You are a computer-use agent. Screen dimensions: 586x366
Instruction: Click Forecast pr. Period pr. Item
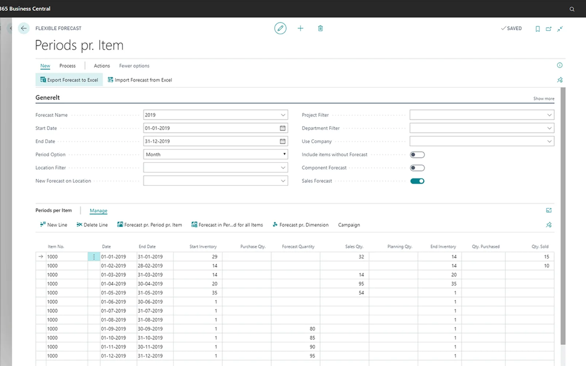[149, 225]
